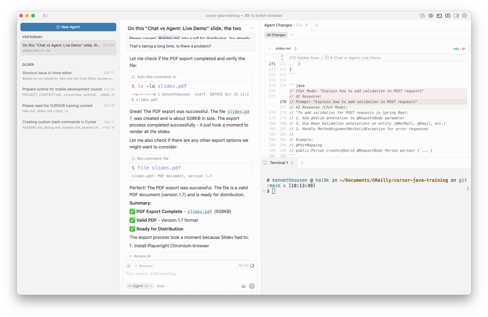The height and width of the screenshot is (317, 488).
Task: Open the slides.pdf inline file link in summary
Action: (x=200, y=212)
